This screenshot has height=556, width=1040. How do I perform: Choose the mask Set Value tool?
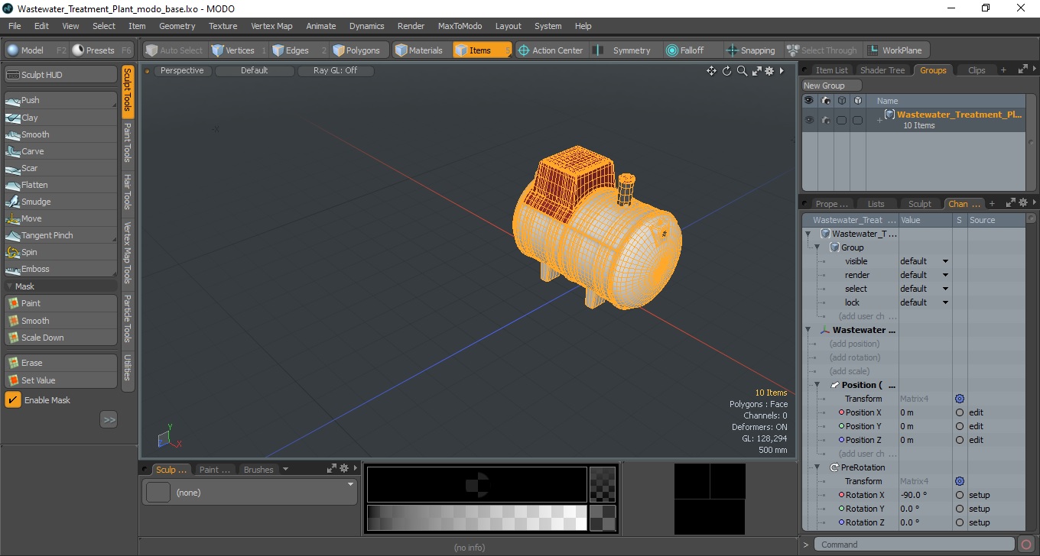[60, 380]
